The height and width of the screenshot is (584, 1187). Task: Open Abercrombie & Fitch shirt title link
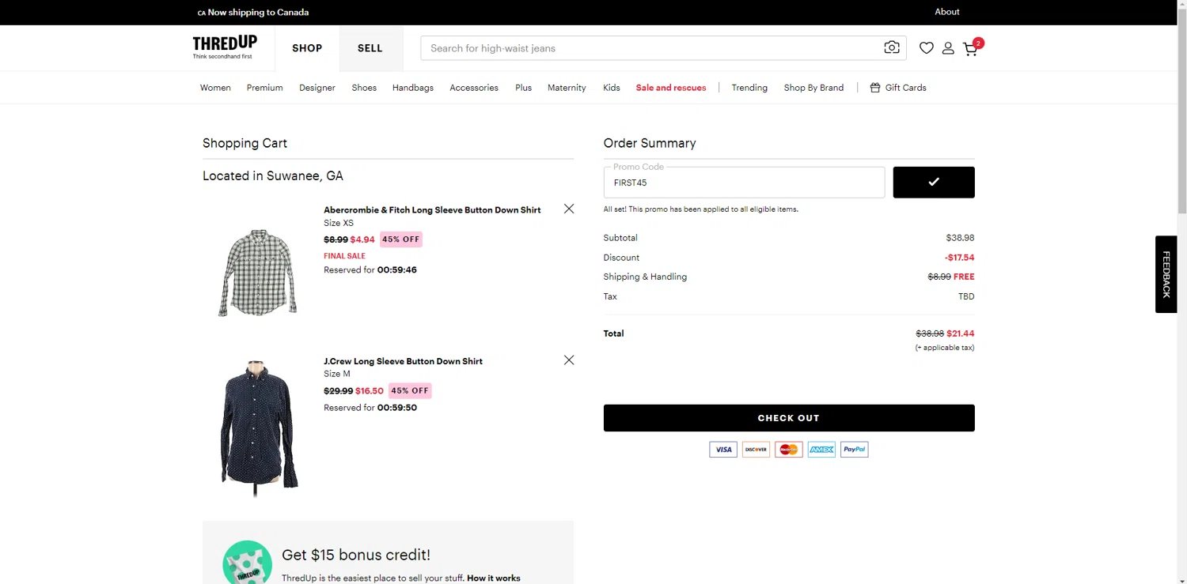point(432,210)
